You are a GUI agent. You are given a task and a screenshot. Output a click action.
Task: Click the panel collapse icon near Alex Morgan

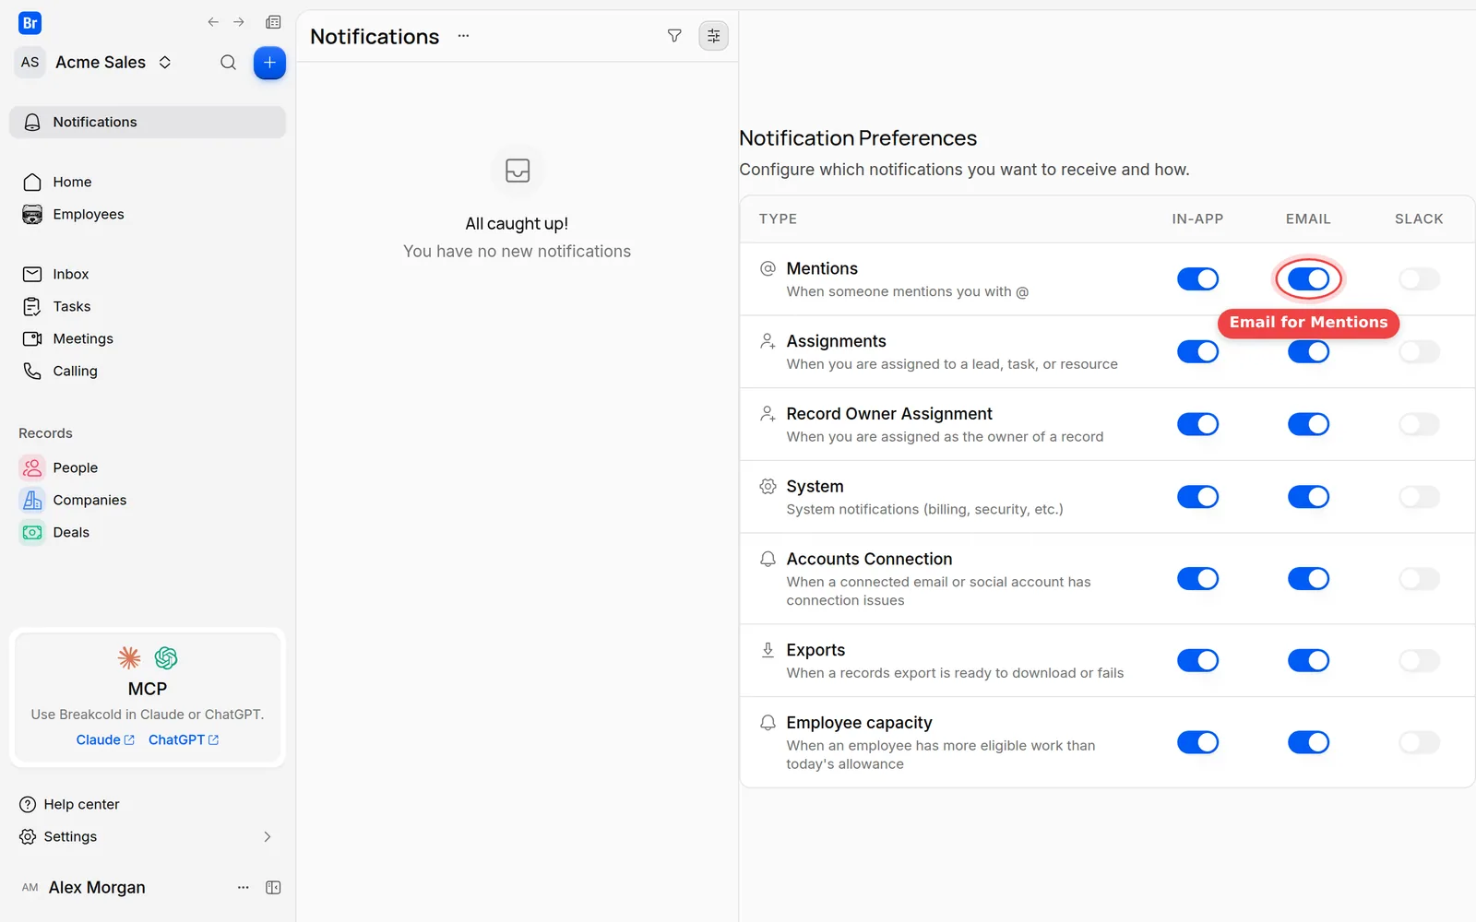coord(273,888)
